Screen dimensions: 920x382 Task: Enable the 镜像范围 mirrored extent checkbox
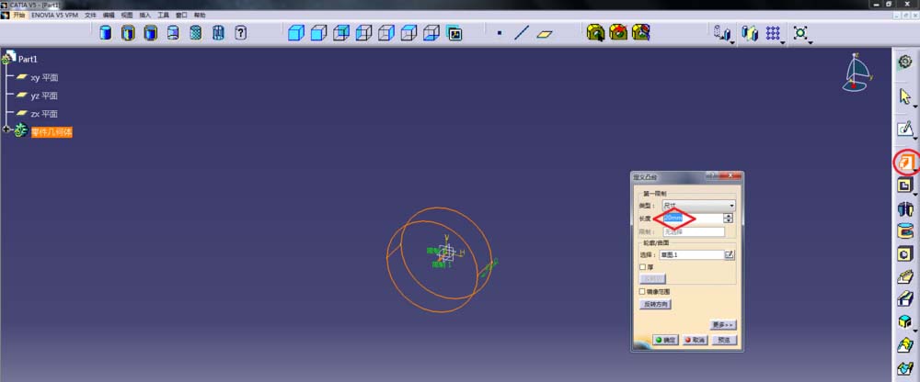point(642,291)
